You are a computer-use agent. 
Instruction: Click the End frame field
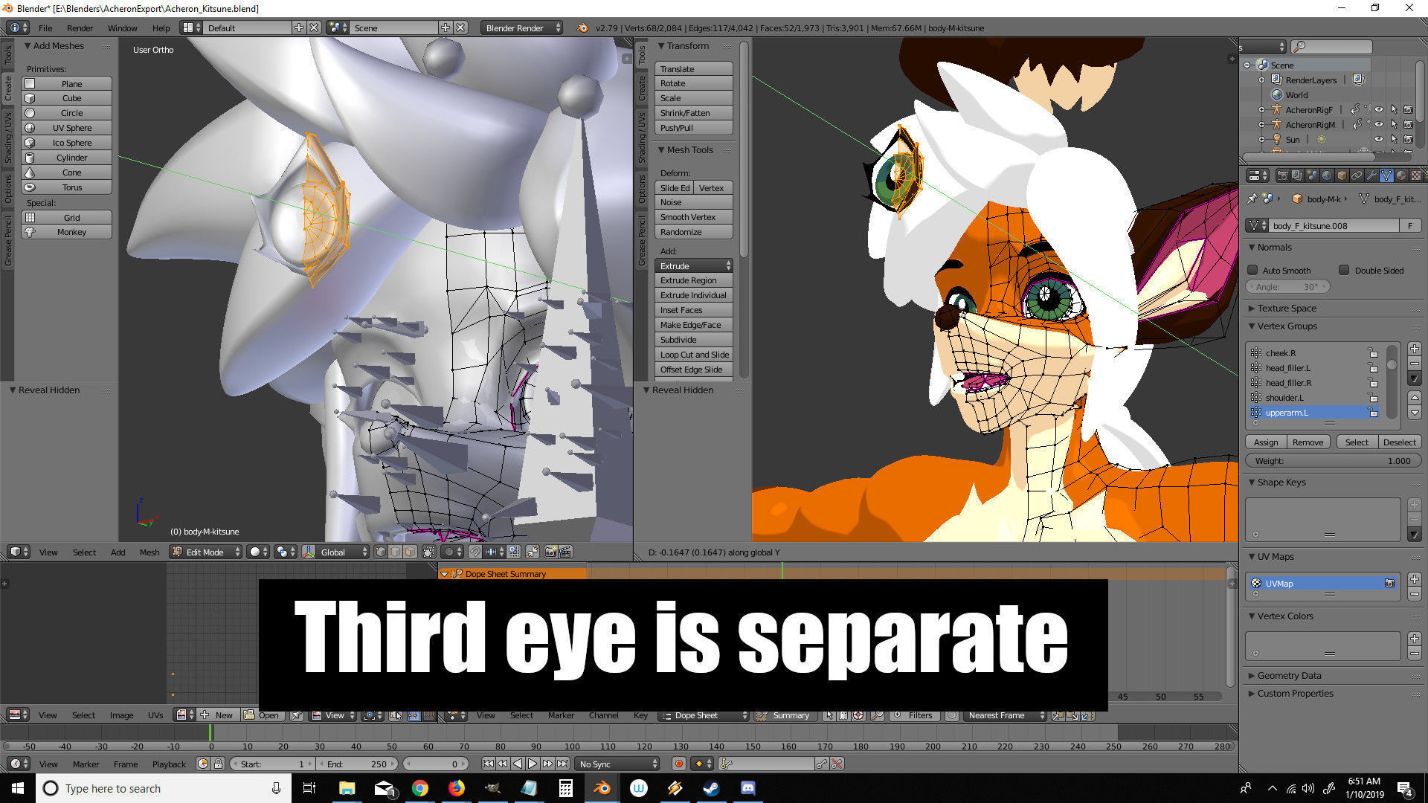pyautogui.click(x=358, y=764)
